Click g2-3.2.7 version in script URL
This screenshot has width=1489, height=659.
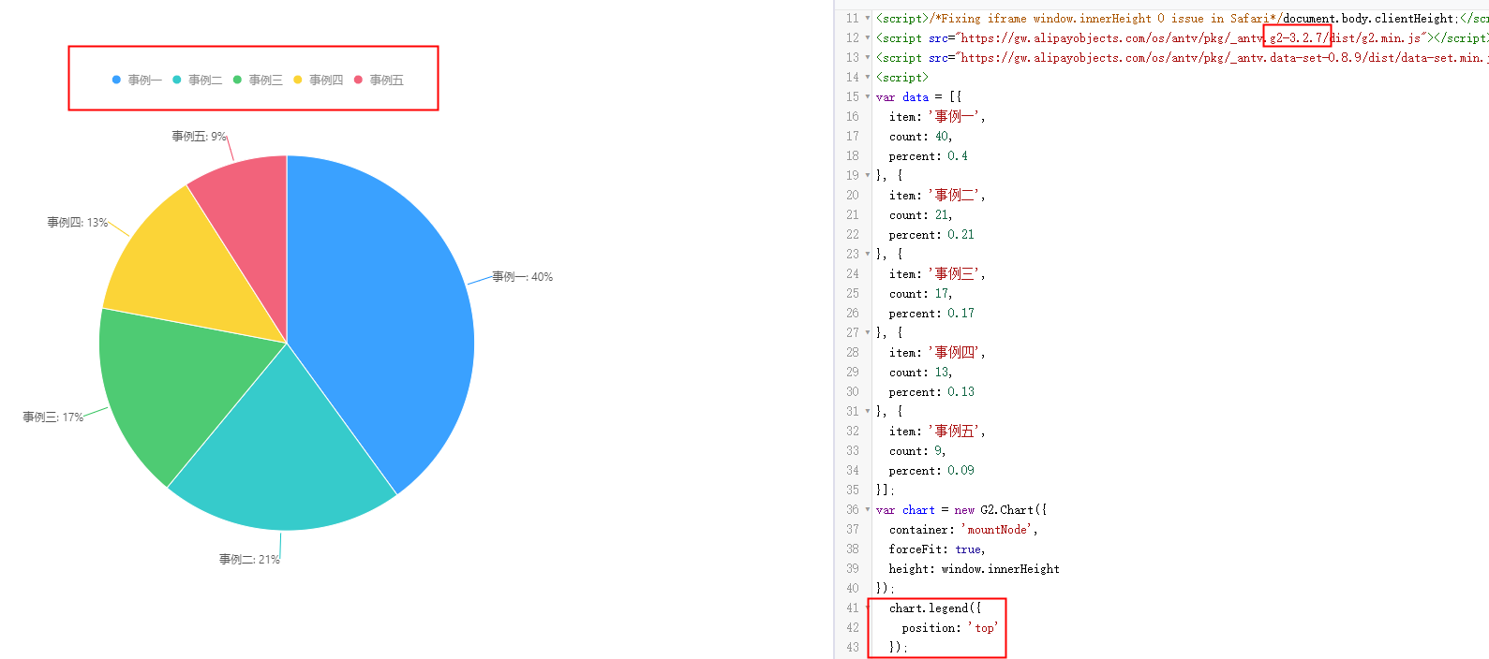pyautogui.click(x=1297, y=38)
